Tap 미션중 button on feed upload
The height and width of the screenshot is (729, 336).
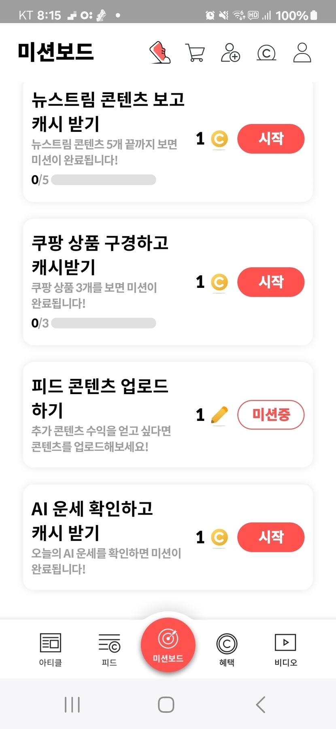click(x=271, y=415)
